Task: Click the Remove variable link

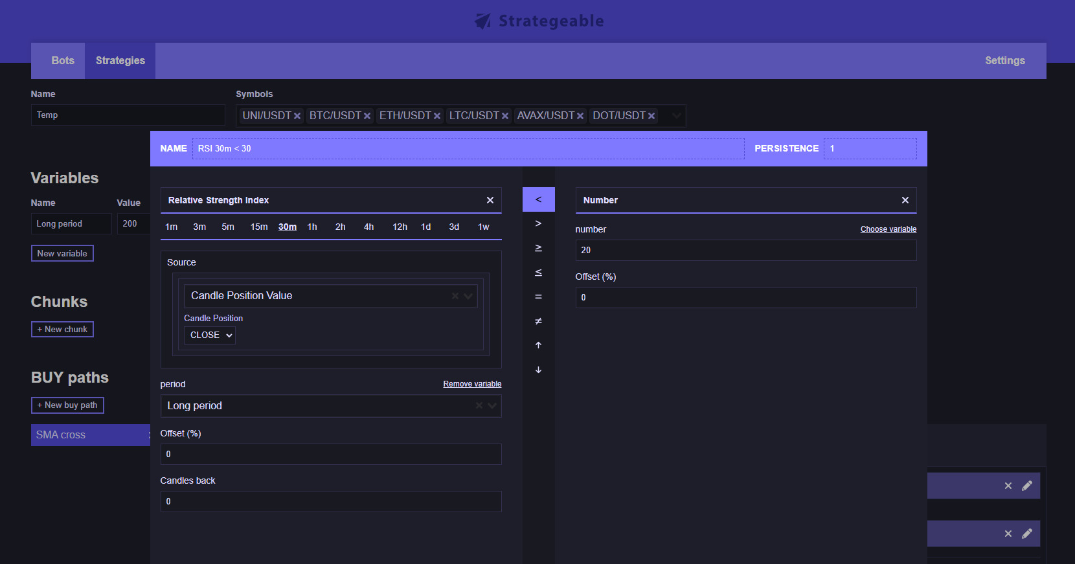Action: coord(472,384)
